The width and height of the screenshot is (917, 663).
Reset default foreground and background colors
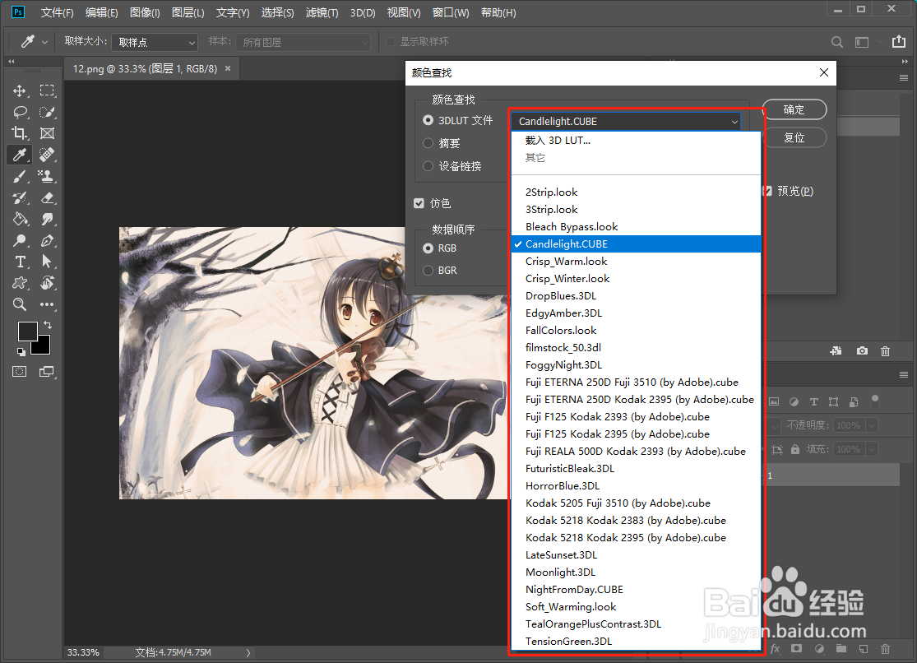click(21, 352)
